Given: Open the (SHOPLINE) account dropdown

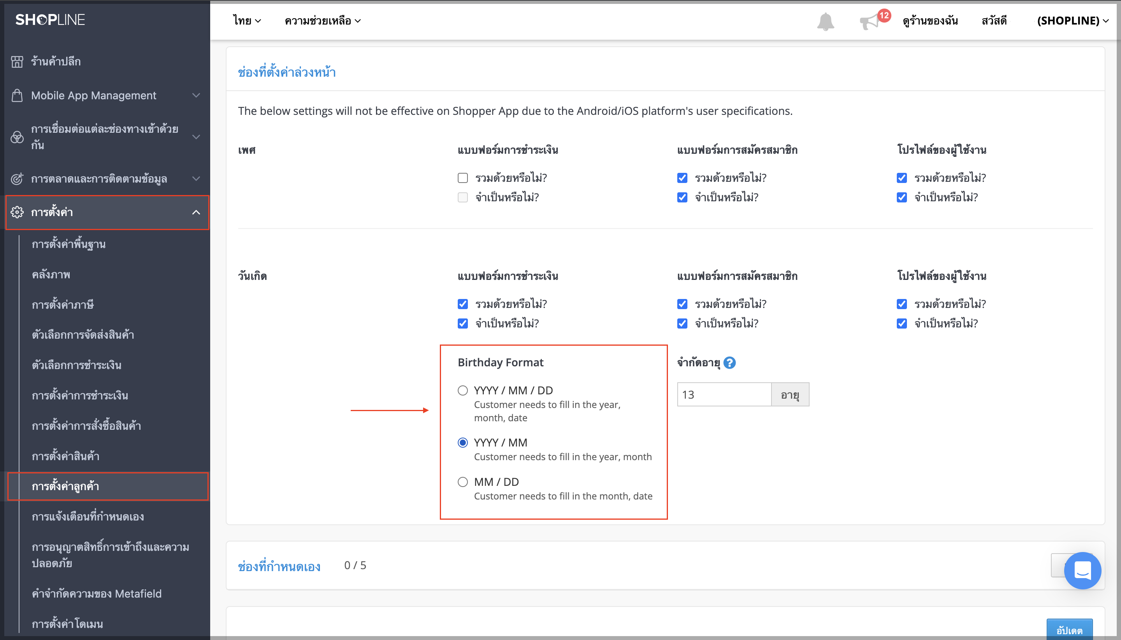Looking at the screenshot, I should [1073, 21].
